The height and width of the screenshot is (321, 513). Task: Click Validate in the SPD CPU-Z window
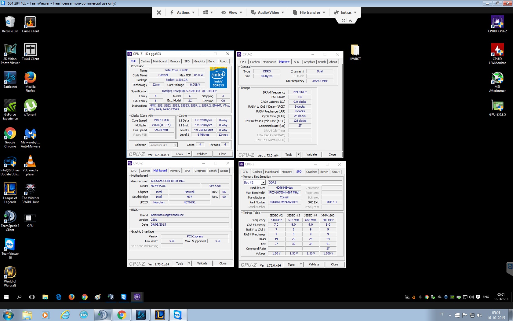(x=314, y=264)
